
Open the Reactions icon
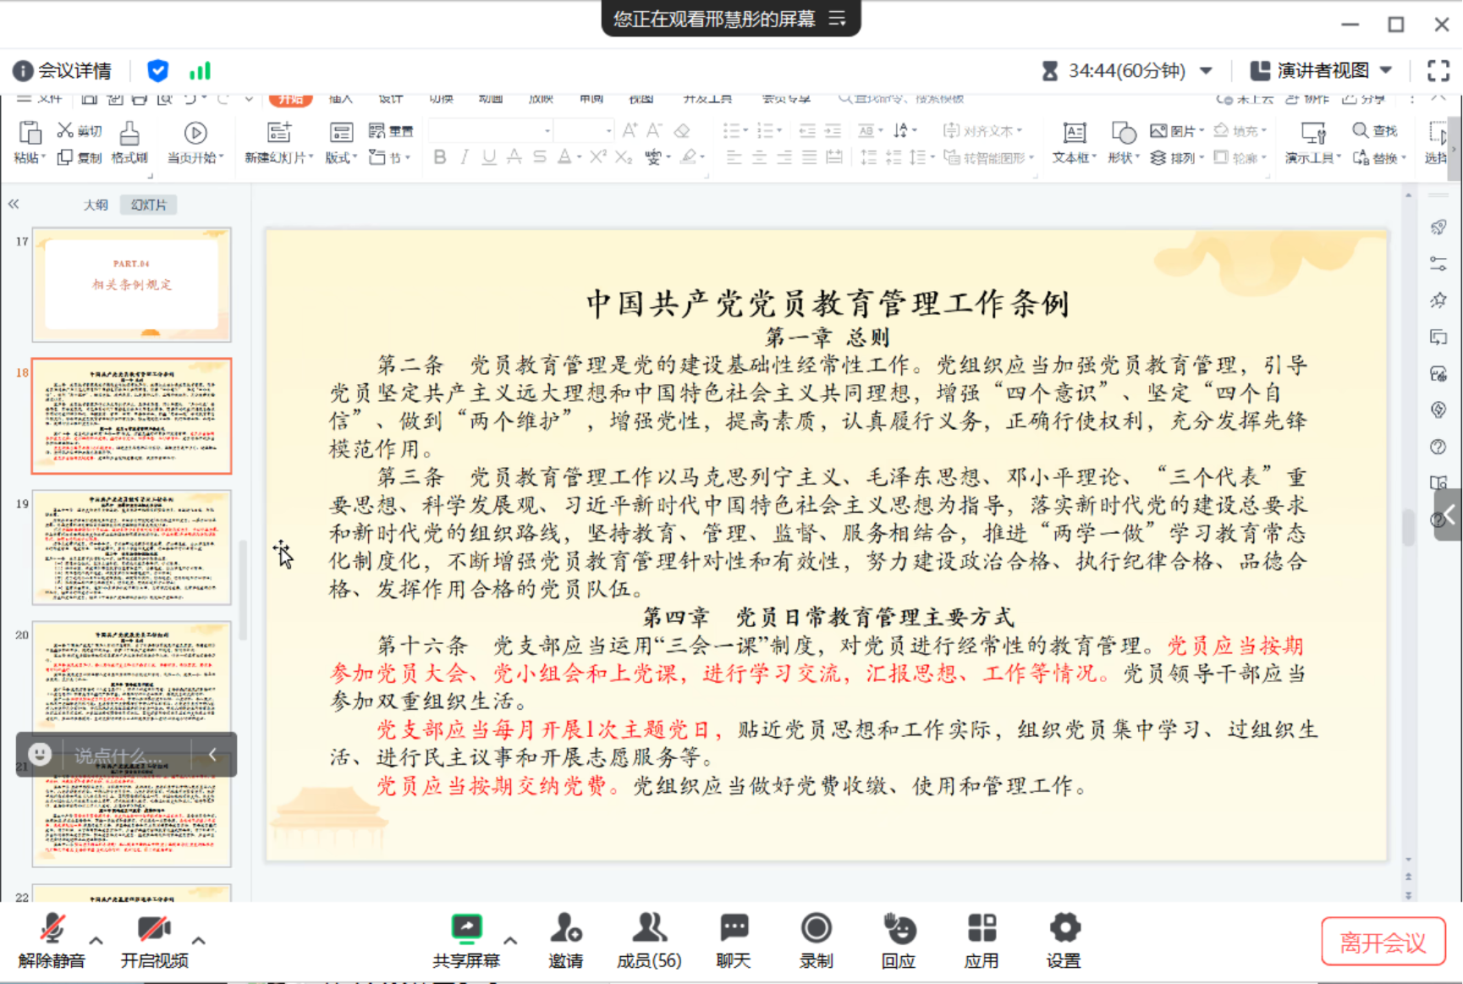coord(899,930)
